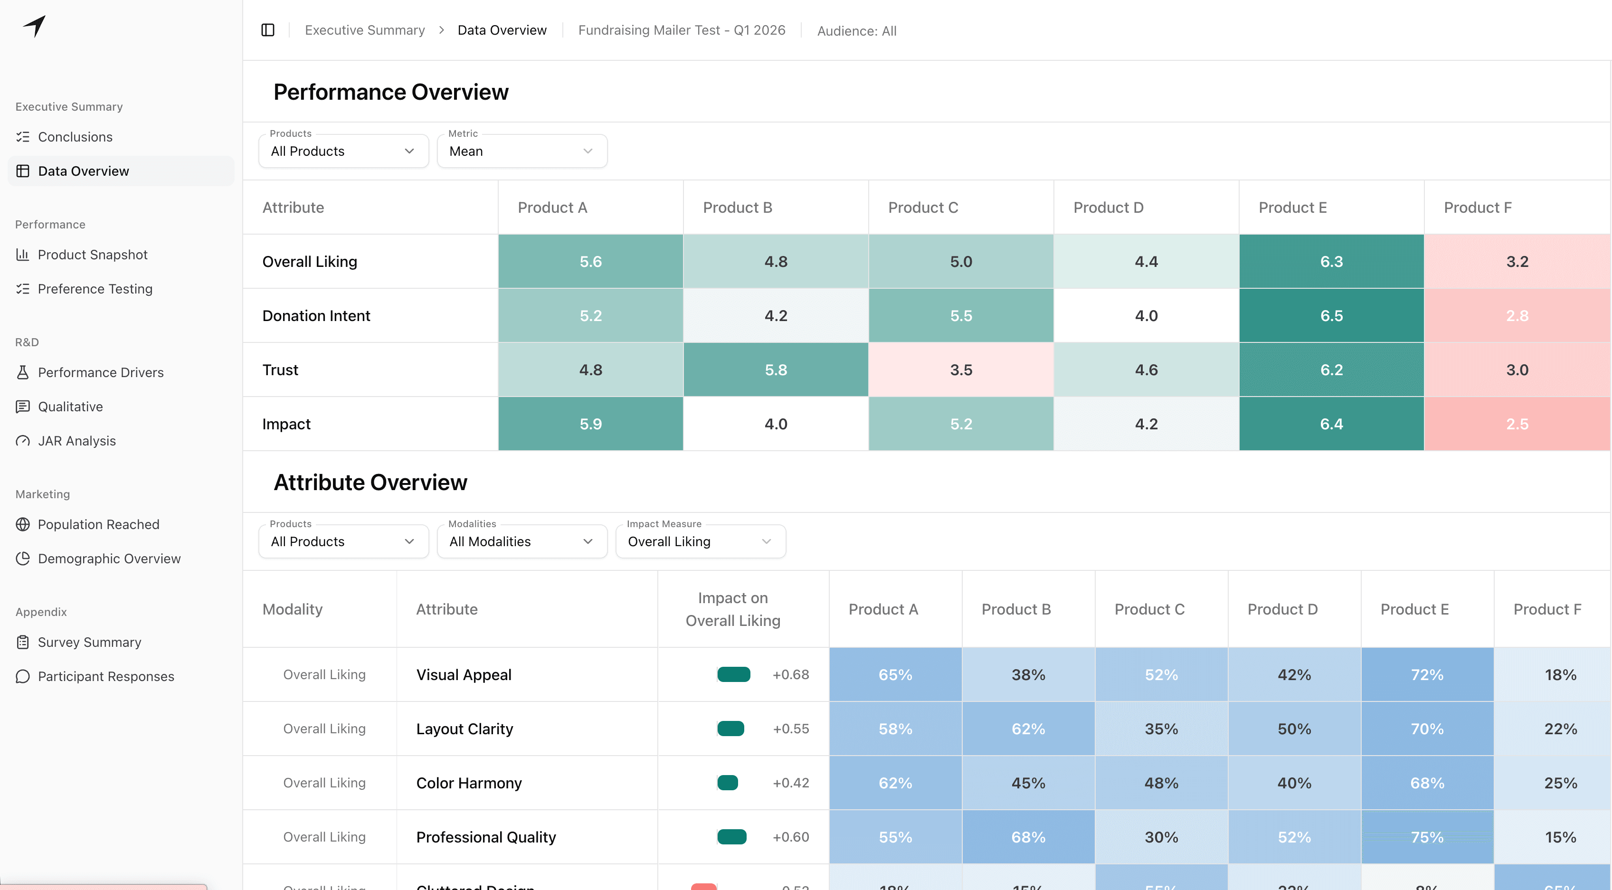Click the Population Reached globe icon
Screen dimensions: 1612x890
pyautogui.click(x=23, y=524)
